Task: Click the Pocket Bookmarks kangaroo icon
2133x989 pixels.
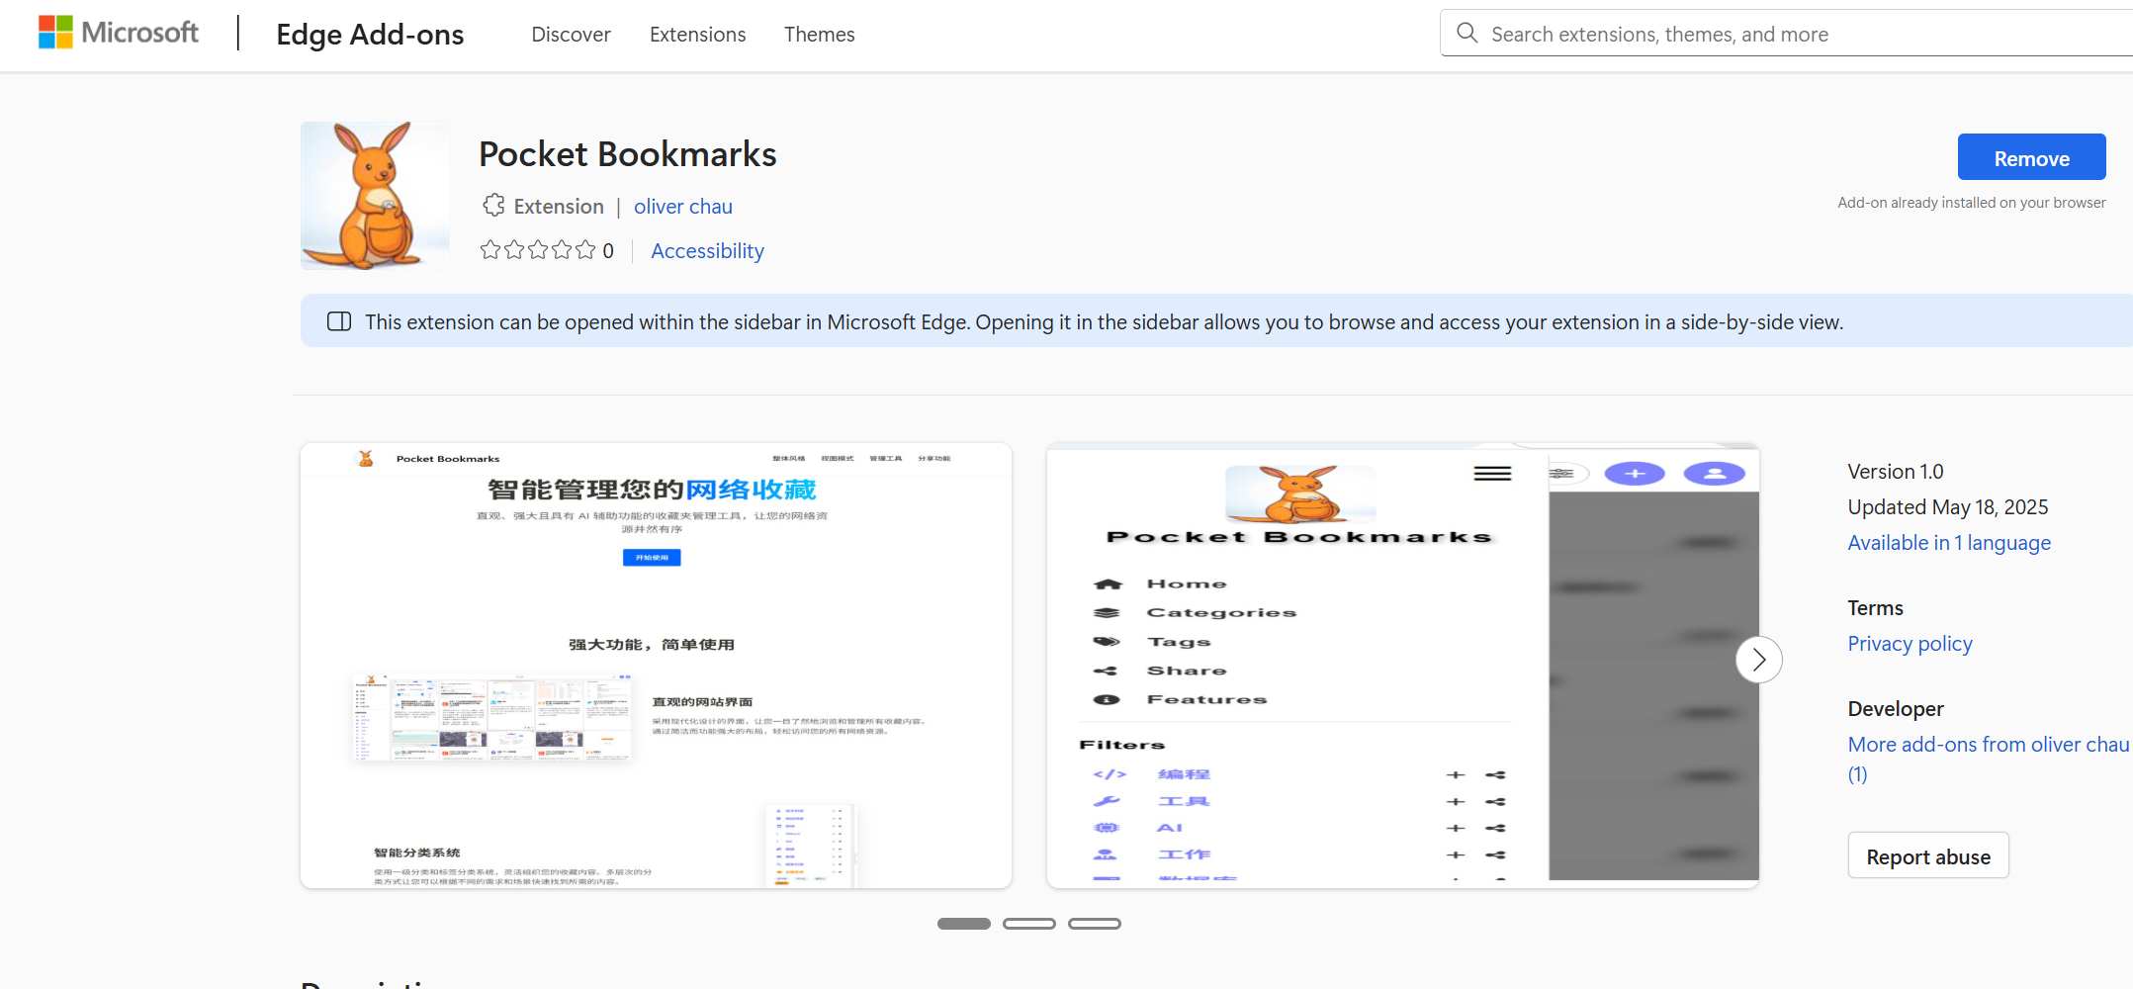Action: point(375,196)
